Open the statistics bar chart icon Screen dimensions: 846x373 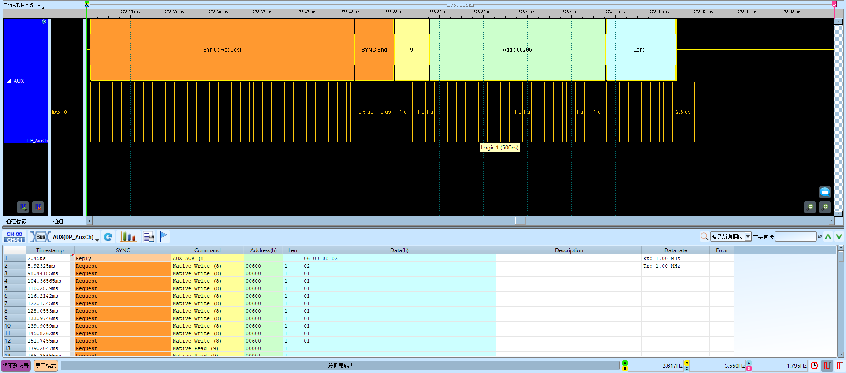[128, 237]
